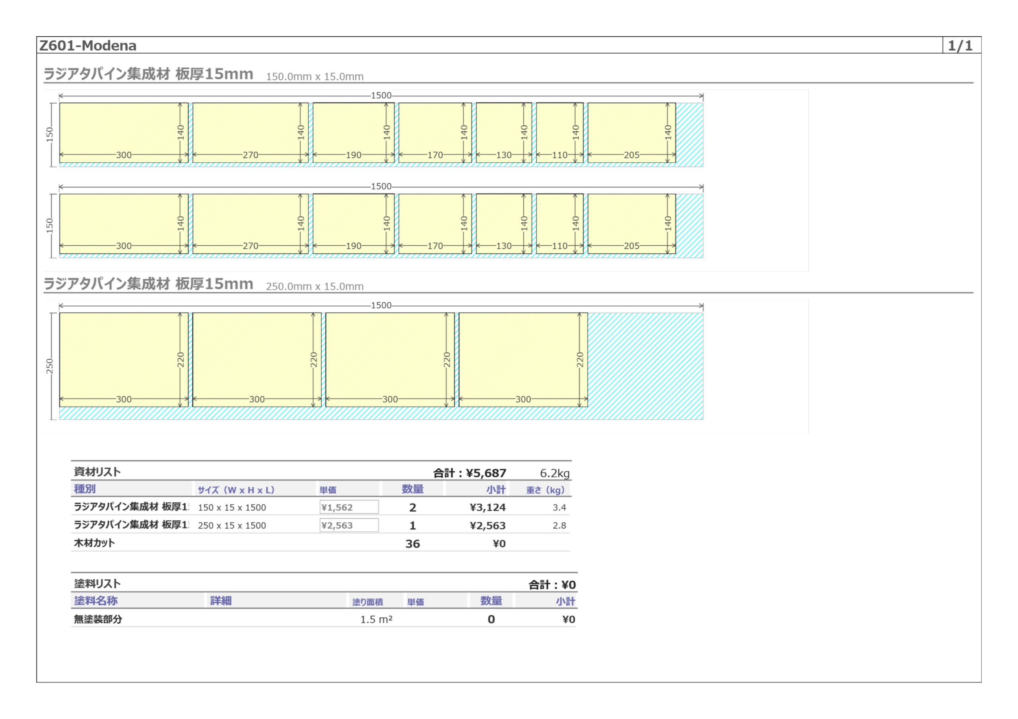The height and width of the screenshot is (719, 1018).
Task: Select the 190 piece in second 150mm board
Action: click(354, 224)
